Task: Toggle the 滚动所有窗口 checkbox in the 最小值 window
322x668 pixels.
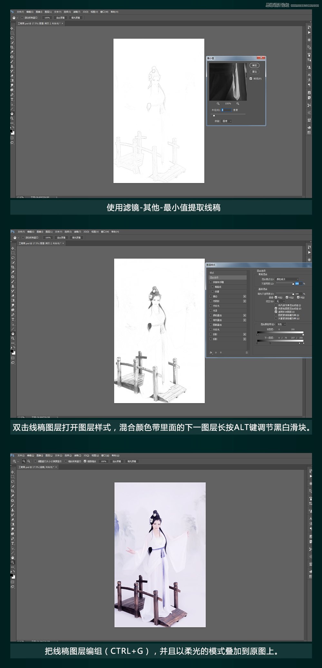Action: tap(22, 18)
